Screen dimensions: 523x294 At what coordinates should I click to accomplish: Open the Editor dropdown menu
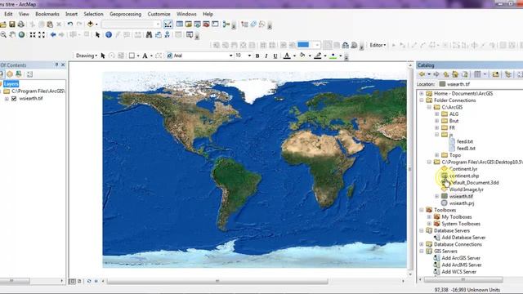378,45
